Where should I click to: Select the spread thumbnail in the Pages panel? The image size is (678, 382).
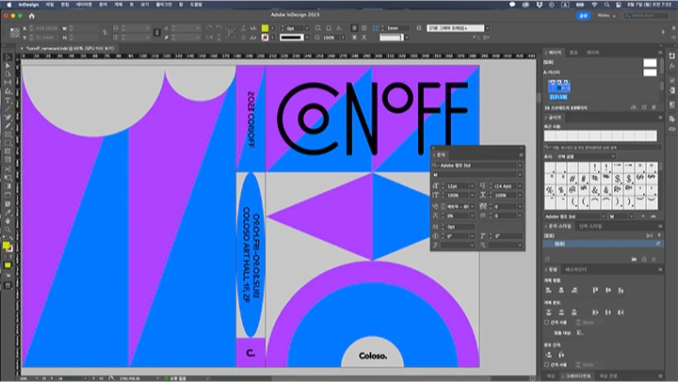coord(557,88)
